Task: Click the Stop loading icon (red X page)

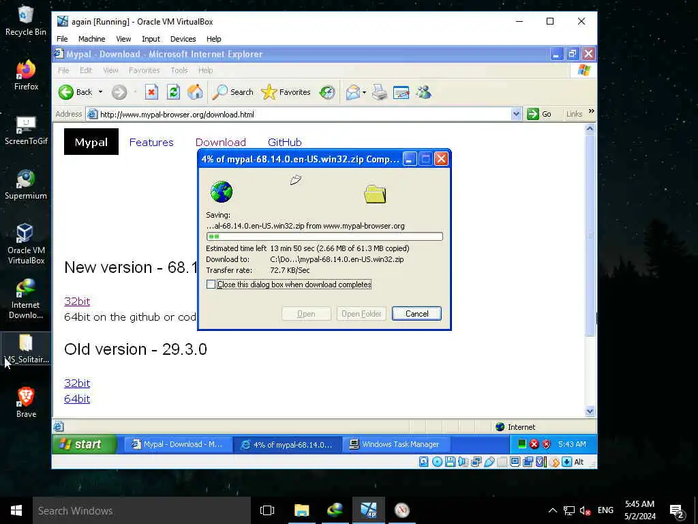Action: (151, 92)
